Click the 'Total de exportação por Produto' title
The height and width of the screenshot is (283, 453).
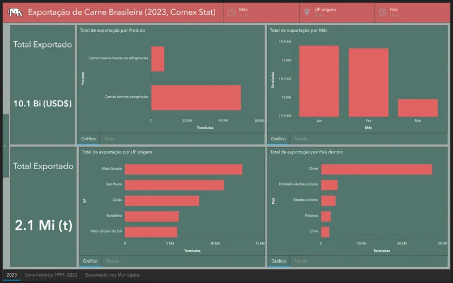112,31
